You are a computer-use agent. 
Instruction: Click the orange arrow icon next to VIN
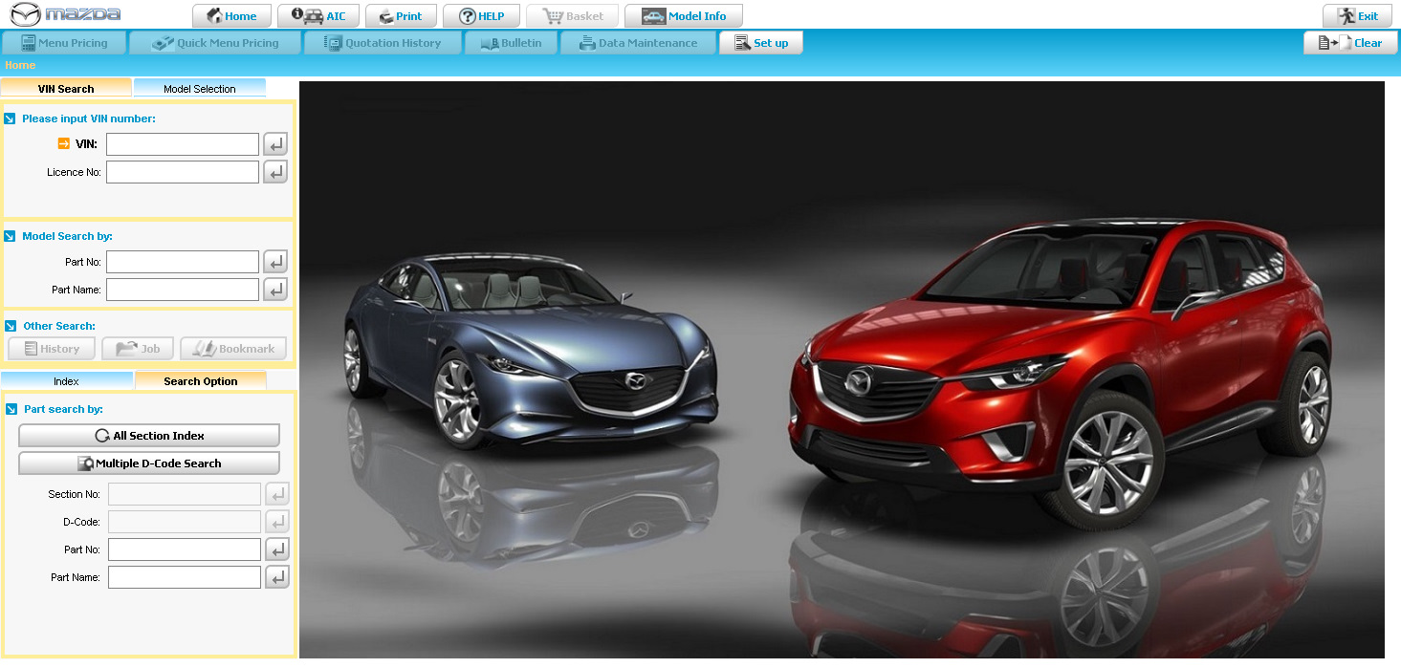[64, 143]
